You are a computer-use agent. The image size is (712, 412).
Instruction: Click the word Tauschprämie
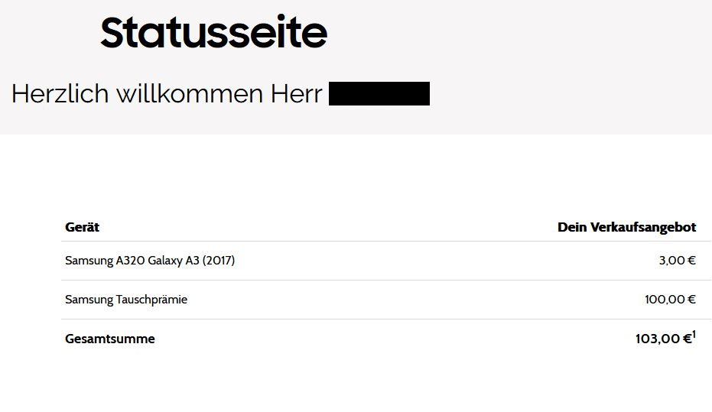point(151,300)
